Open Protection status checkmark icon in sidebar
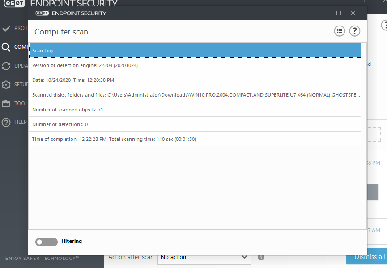 pos(6,28)
